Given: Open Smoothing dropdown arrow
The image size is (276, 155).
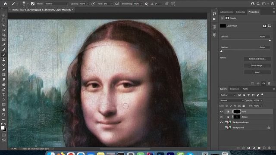Looking at the screenshot, I should click(141, 4).
